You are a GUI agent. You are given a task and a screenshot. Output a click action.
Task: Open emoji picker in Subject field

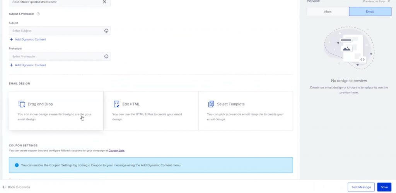tap(106, 31)
